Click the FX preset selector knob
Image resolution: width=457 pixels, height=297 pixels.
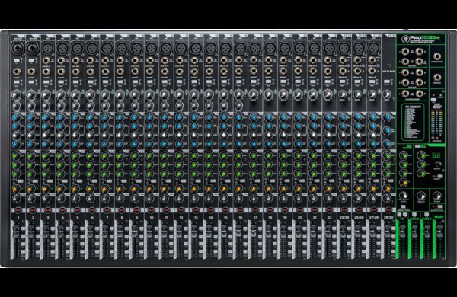437,164
